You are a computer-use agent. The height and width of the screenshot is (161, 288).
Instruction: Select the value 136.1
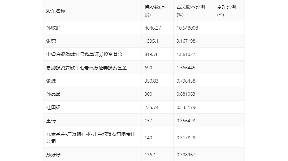pyautogui.click(x=150, y=155)
